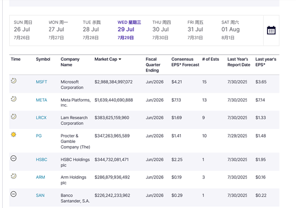This screenshot has width=296, height=208.
Task: Click META consensus EPS forecast $7.13
Action: (x=176, y=100)
